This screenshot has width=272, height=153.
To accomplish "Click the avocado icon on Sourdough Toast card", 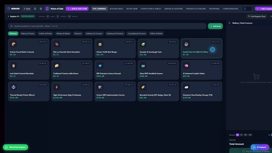I will point(143,44).
